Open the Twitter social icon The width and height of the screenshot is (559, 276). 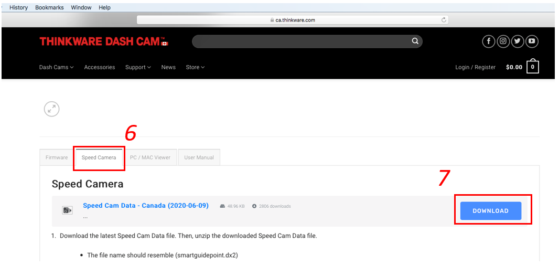(x=517, y=41)
